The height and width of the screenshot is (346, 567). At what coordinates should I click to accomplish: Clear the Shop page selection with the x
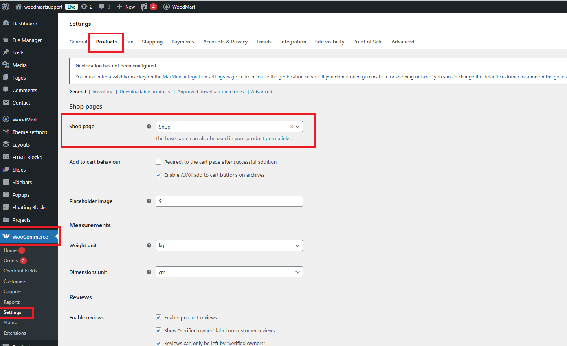[292, 127]
